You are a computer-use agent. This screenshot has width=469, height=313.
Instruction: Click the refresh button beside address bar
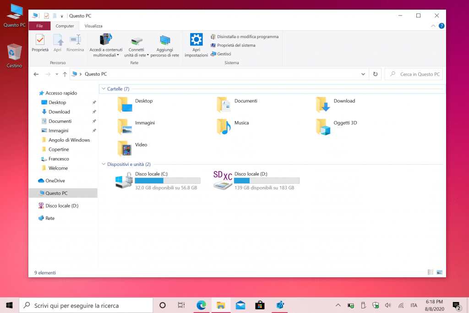coord(376,74)
